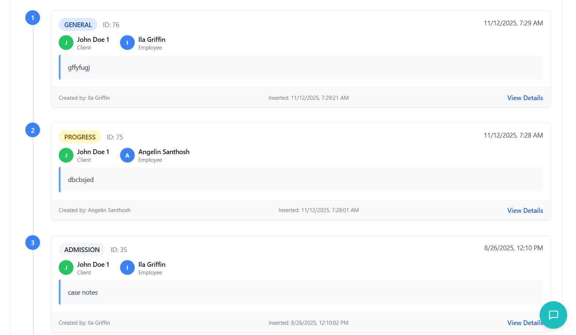Click John Doe 1 avatar in note 75

pos(66,155)
